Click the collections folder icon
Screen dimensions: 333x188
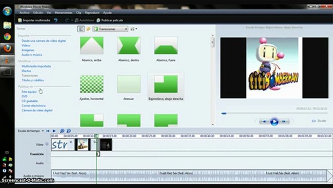(89, 29)
